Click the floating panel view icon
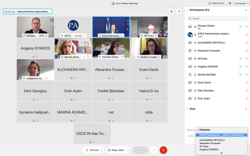 179,12
